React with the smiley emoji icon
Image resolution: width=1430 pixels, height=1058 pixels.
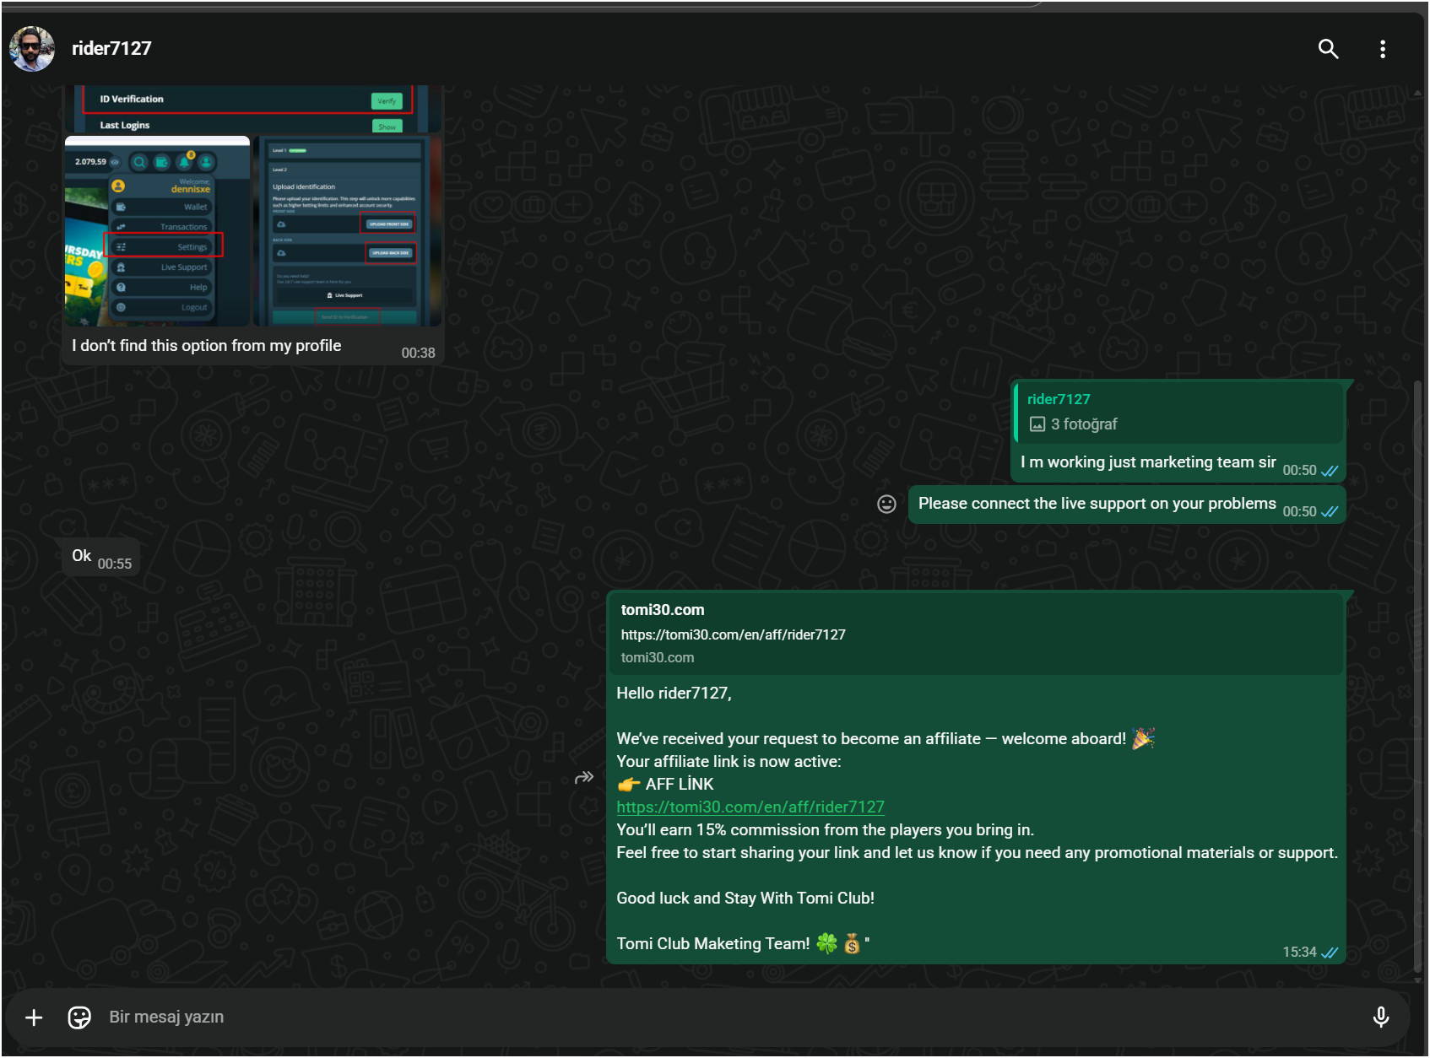coord(886,504)
